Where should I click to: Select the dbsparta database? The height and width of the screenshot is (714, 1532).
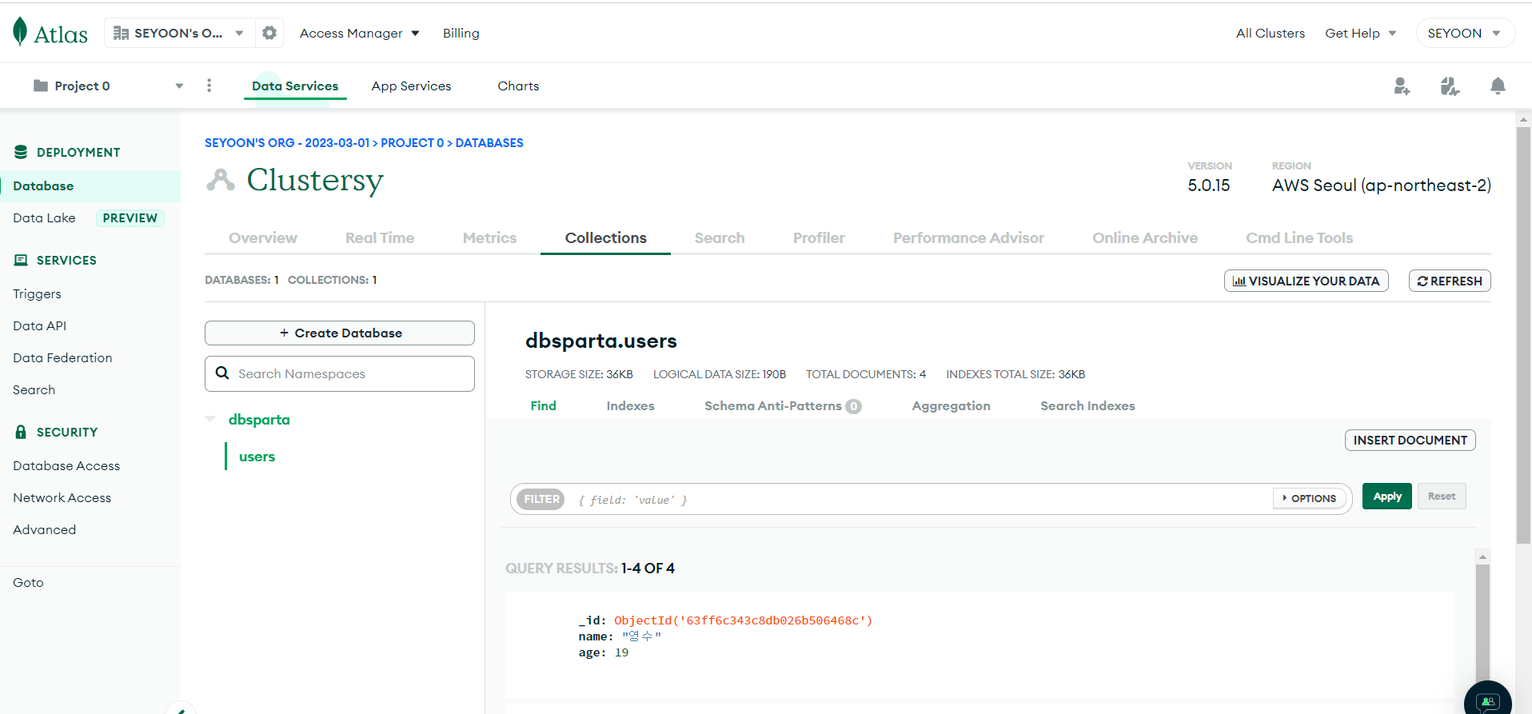tap(259, 420)
